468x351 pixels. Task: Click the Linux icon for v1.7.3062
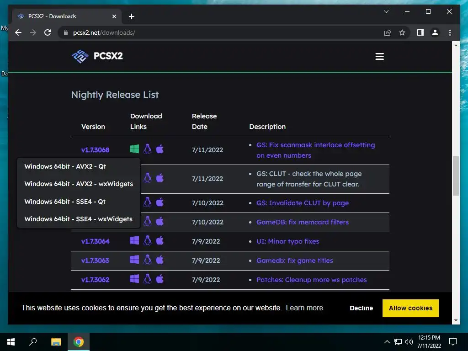(x=147, y=279)
